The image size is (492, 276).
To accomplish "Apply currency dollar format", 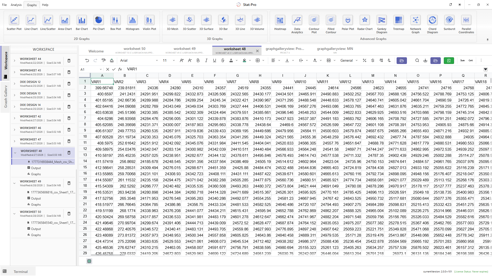I will pos(373,60).
